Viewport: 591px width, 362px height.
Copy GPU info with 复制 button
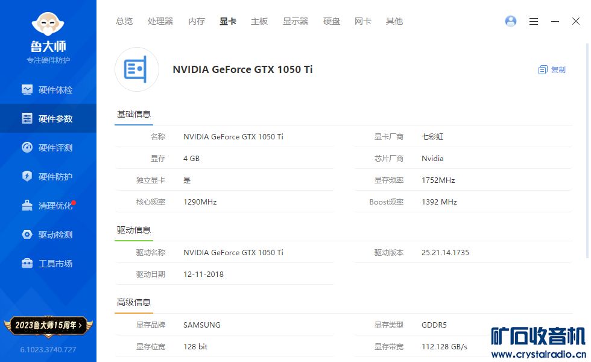[x=552, y=70]
